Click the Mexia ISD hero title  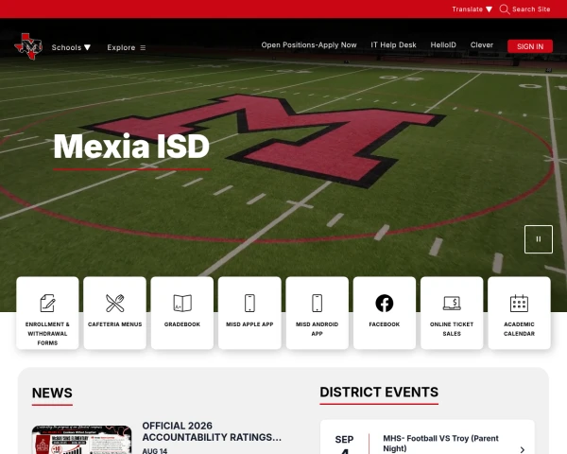click(131, 147)
